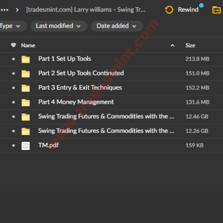Click the 151.0 MB size value
The height and width of the screenshot is (223, 223).
pyautogui.click(x=198, y=74)
